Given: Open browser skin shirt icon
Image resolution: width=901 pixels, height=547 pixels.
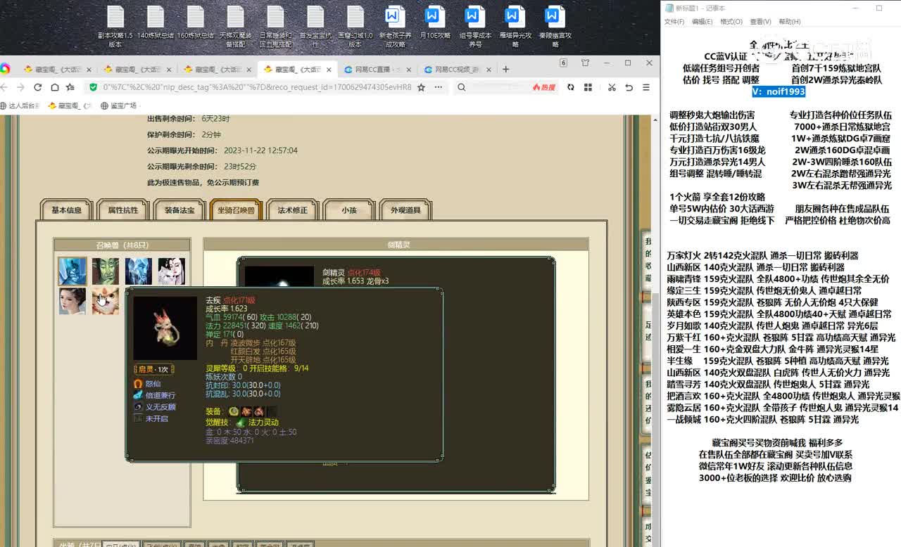Looking at the screenshot, I should [x=585, y=63].
